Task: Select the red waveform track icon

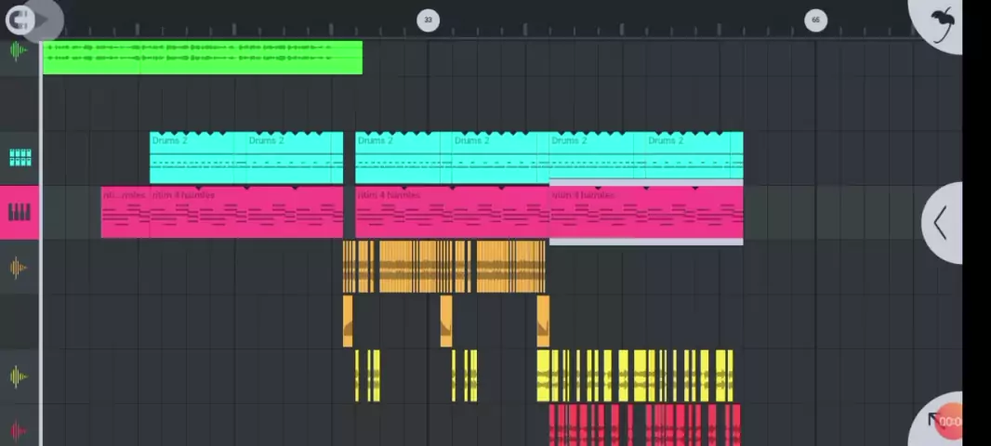Action: tap(19, 430)
